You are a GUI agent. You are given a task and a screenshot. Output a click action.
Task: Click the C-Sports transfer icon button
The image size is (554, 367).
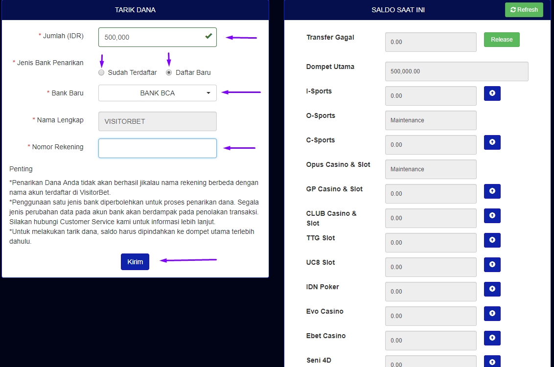click(x=492, y=142)
